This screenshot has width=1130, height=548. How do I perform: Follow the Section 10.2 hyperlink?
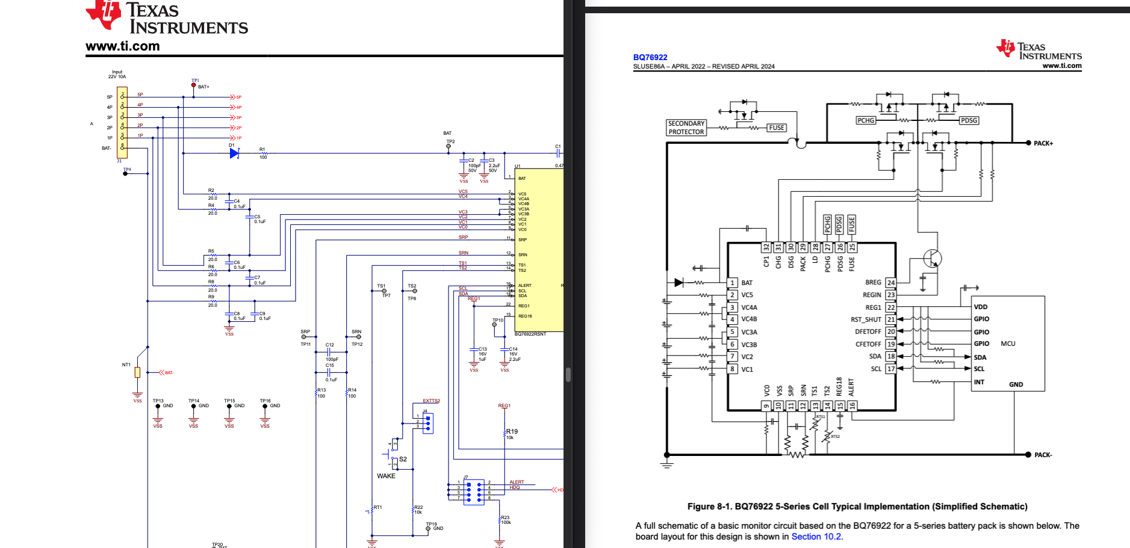(x=816, y=537)
